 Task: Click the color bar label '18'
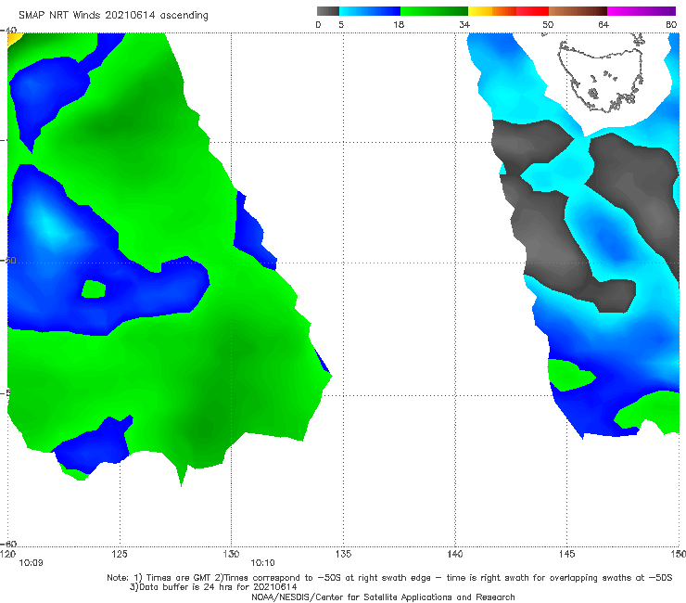click(399, 25)
